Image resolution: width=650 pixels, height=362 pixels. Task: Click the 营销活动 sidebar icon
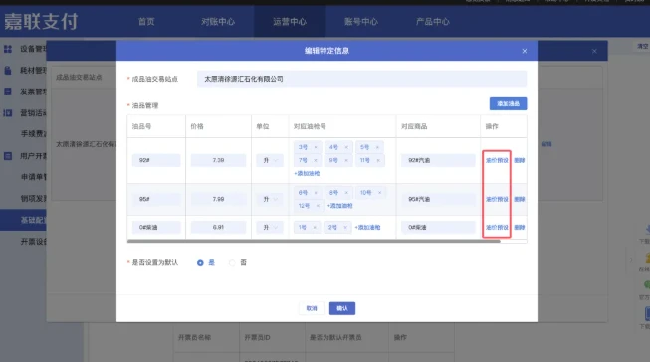[x=8, y=113]
